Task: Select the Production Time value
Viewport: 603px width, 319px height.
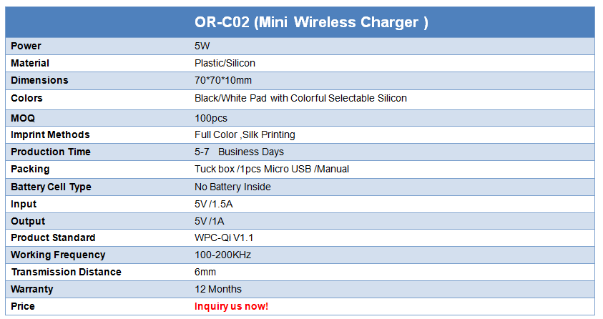Action: click(x=239, y=152)
